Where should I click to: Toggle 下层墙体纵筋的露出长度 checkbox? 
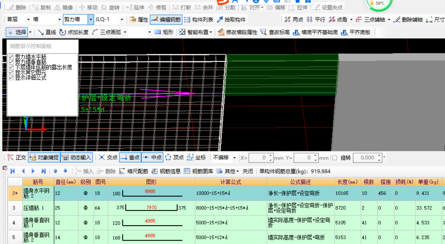[11, 67]
